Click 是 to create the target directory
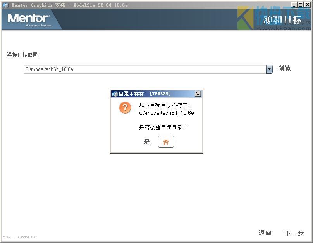 click(147, 142)
